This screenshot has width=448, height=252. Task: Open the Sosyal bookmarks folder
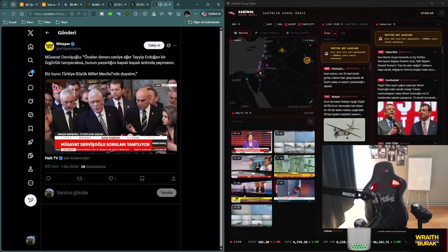click(x=10, y=22)
